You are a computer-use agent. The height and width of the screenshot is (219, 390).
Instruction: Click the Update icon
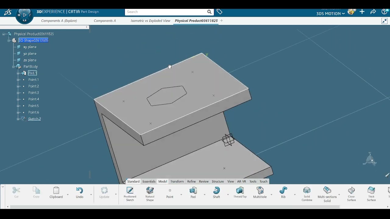coord(104,191)
